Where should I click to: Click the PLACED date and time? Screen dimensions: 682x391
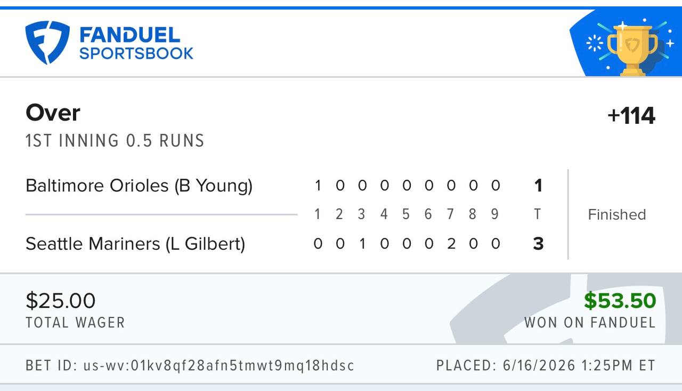[546, 366]
